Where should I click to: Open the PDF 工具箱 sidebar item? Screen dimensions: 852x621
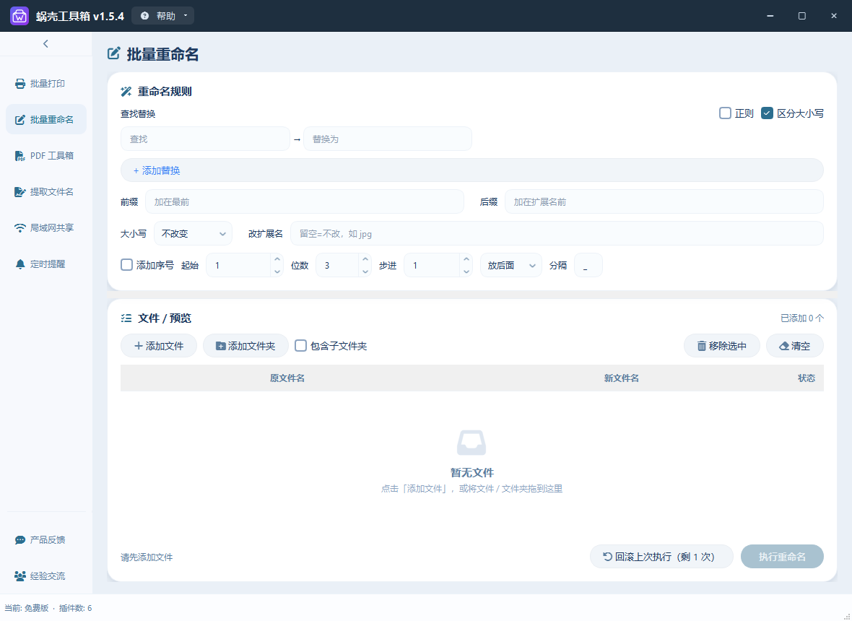[x=46, y=156]
